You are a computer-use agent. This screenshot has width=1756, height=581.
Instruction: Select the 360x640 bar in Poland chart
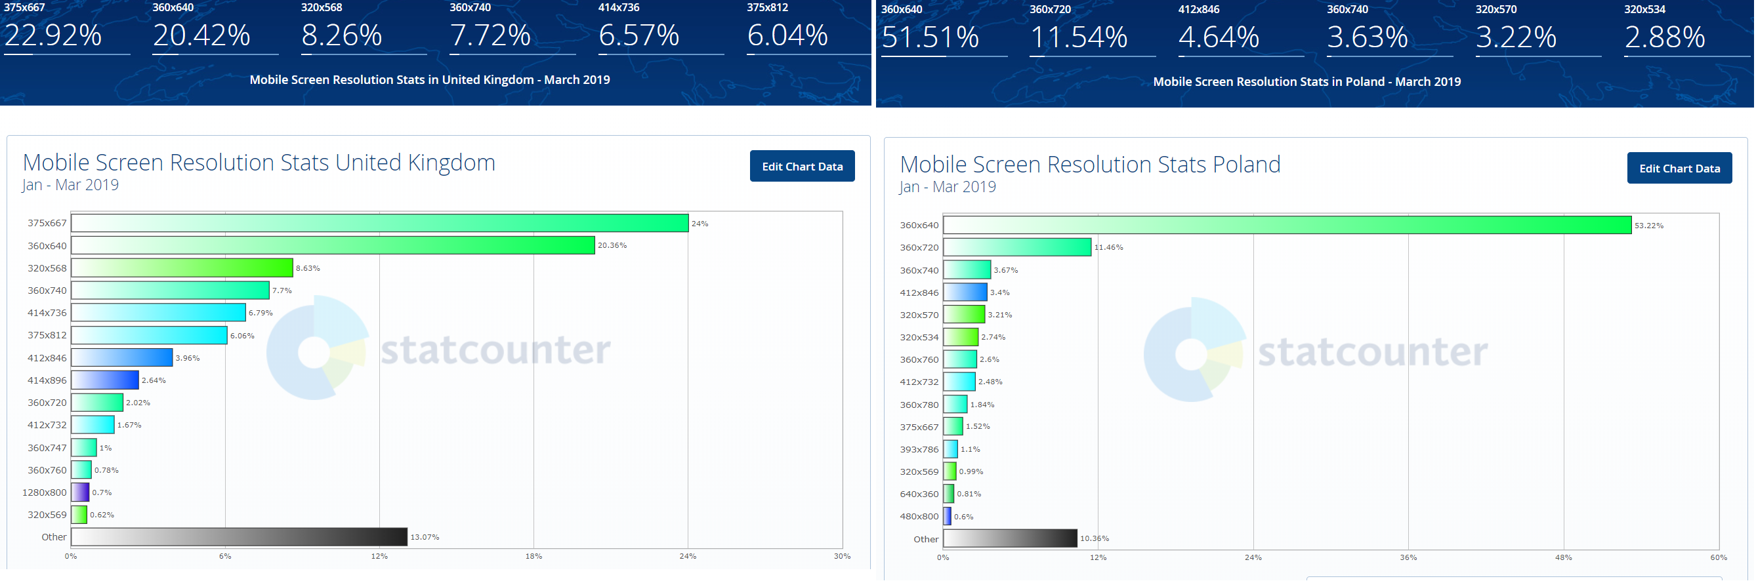point(1286,225)
